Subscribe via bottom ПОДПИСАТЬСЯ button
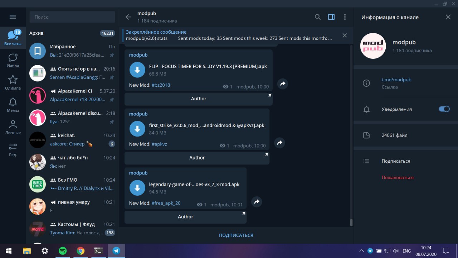The width and height of the screenshot is (458, 258). point(236,235)
